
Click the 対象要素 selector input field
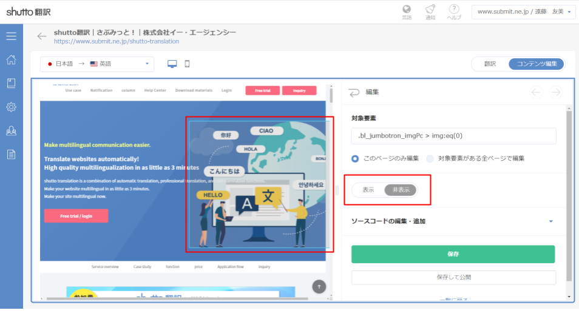(453, 136)
